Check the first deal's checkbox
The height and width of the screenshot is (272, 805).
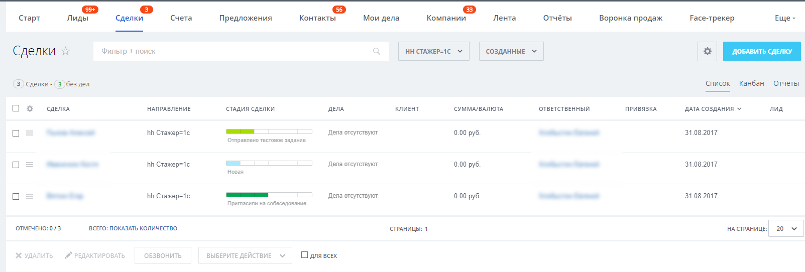tap(16, 133)
